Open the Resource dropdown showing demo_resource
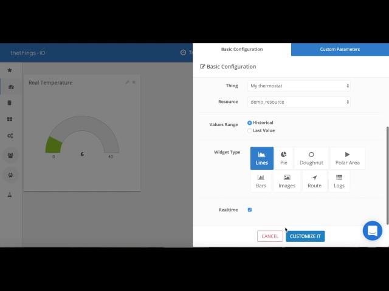Image resolution: width=389 pixels, height=291 pixels. pos(299,102)
